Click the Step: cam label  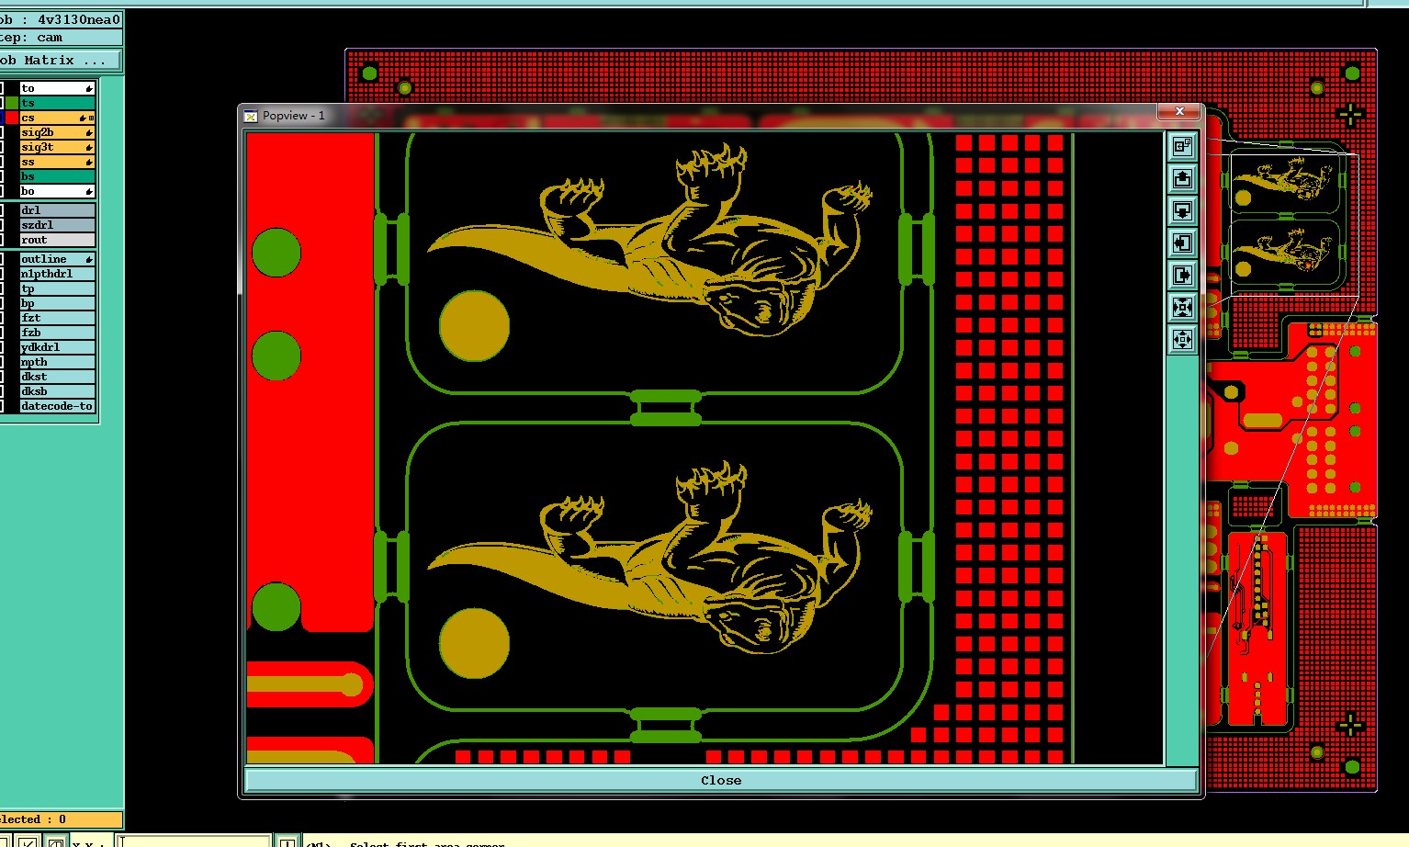[61, 38]
